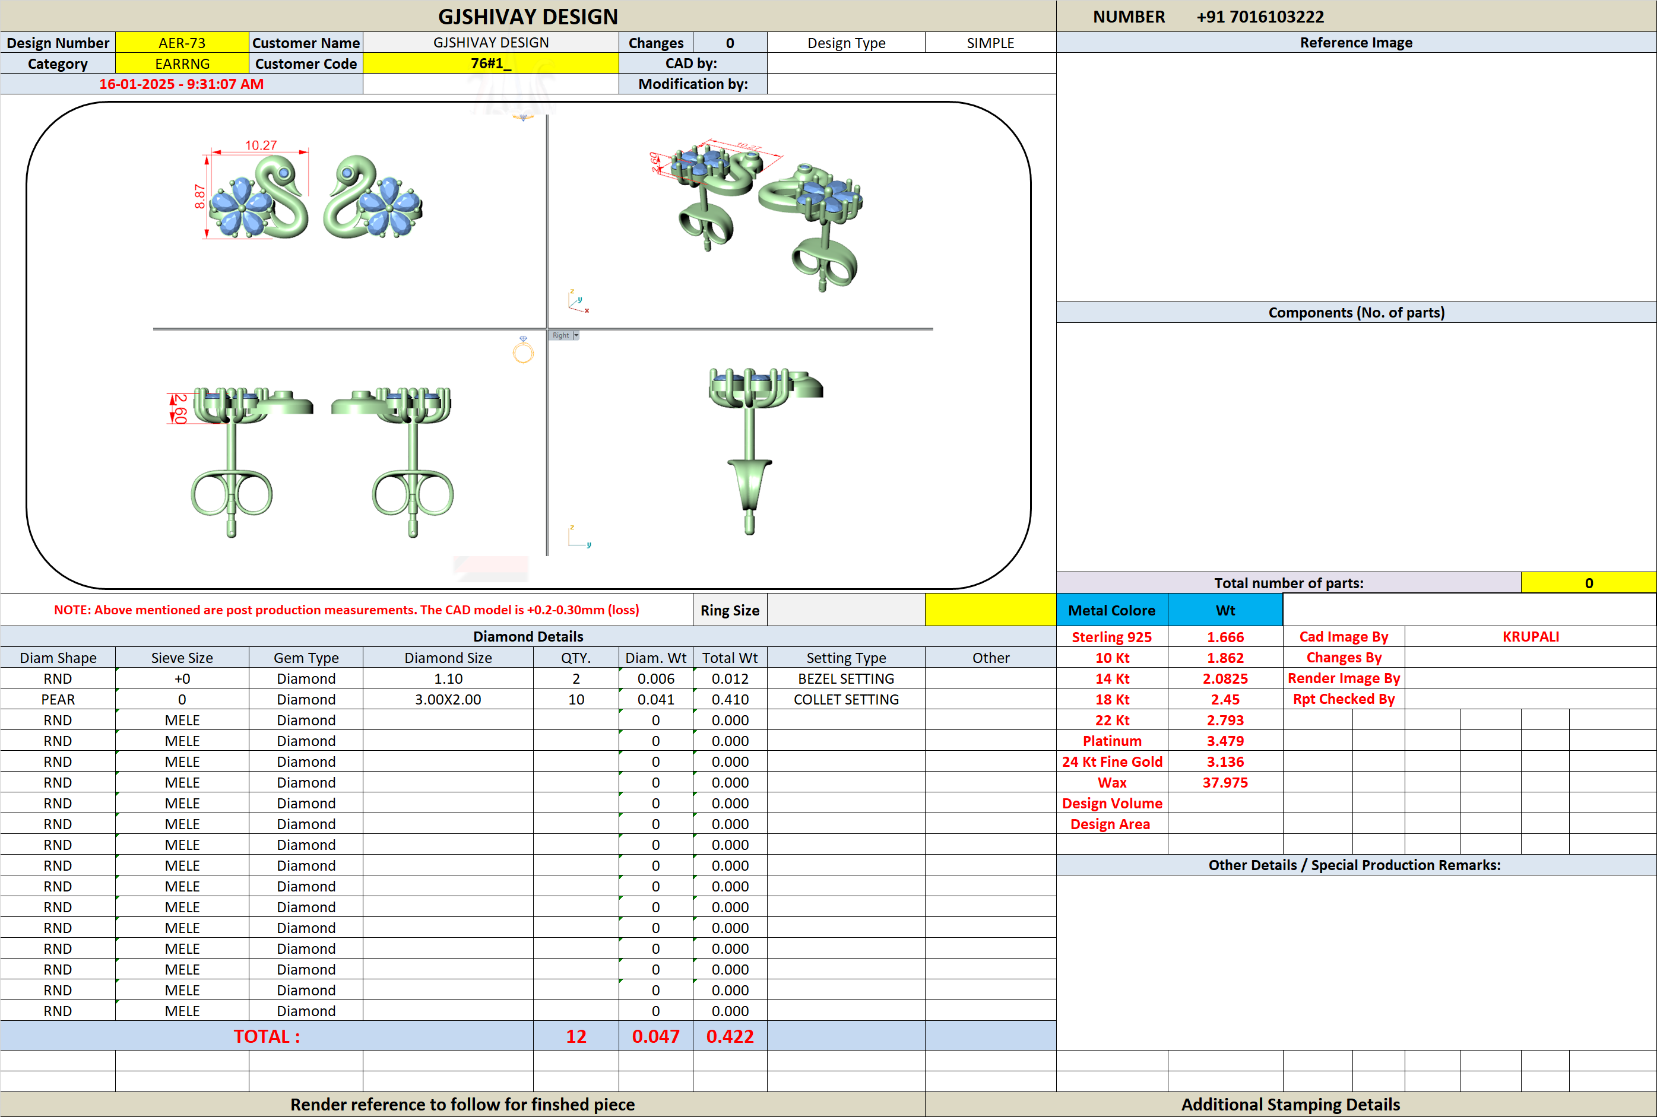
Task: Click the gold ring icon in viewport
Action: pos(523,350)
